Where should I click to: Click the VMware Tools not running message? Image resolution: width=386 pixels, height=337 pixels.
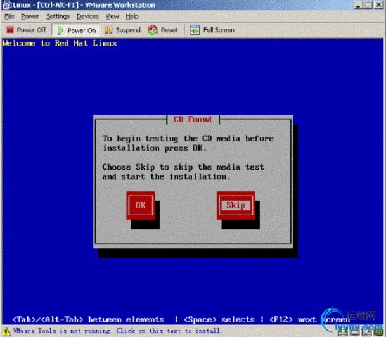[x=116, y=331]
